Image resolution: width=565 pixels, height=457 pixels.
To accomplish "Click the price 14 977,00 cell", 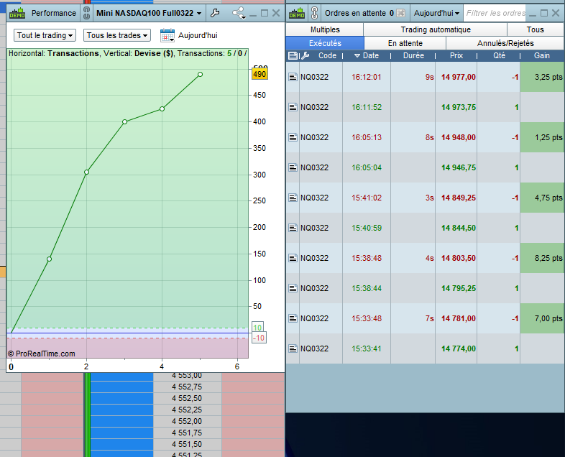I will click(456, 77).
